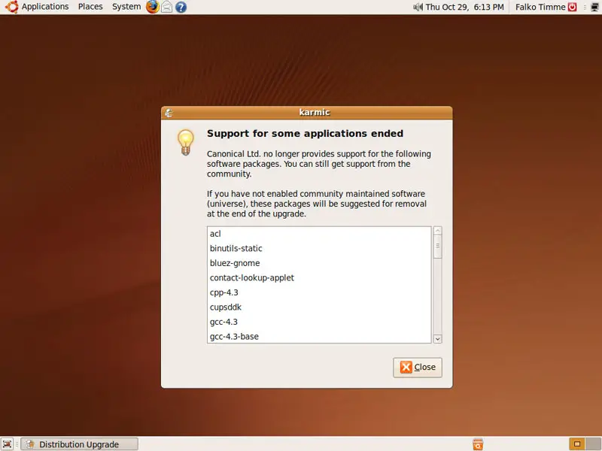Select the bluez-gnome package row
The height and width of the screenshot is (451, 602).
[319, 263]
